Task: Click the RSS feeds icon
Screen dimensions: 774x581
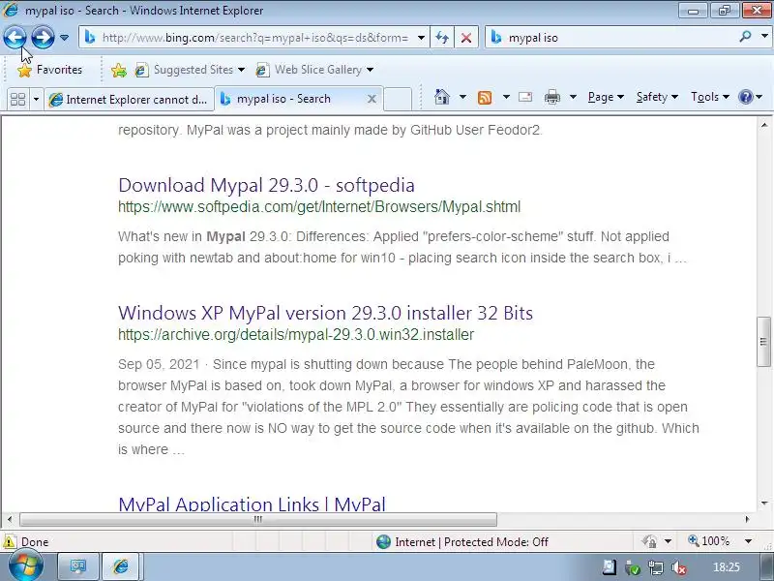Action: [485, 98]
